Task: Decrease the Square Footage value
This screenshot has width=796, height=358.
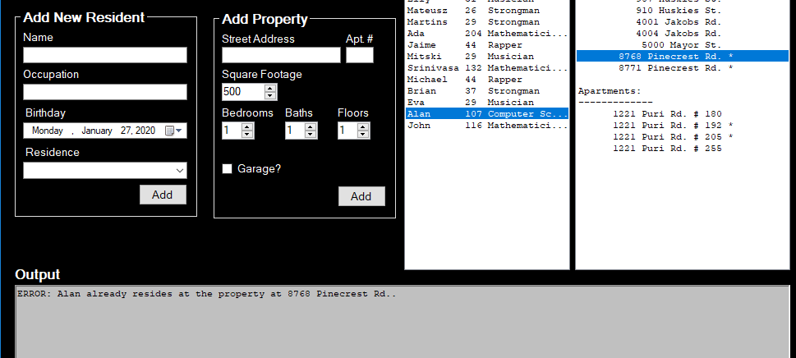Action: (270, 95)
